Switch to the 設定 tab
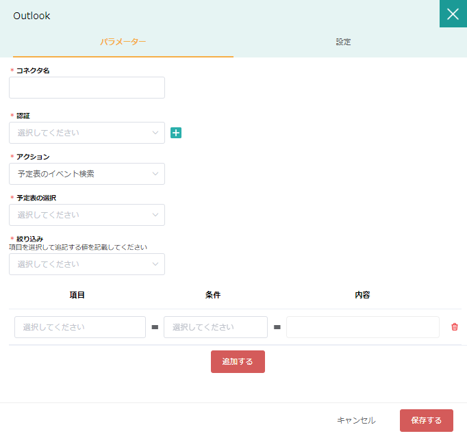This screenshot has width=467, height=438. tap(343, 42)
